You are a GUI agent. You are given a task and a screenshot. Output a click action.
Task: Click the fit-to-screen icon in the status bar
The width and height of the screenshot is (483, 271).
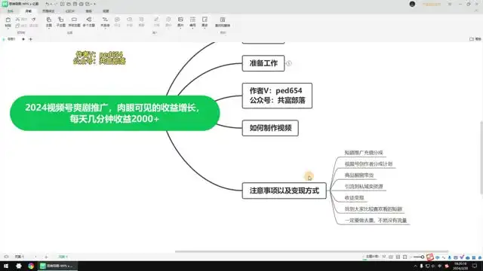point(405,257)
